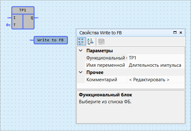Click the Write to FB input connector
The width and height of the screenshot is (191, 131).
coord(31,40)
